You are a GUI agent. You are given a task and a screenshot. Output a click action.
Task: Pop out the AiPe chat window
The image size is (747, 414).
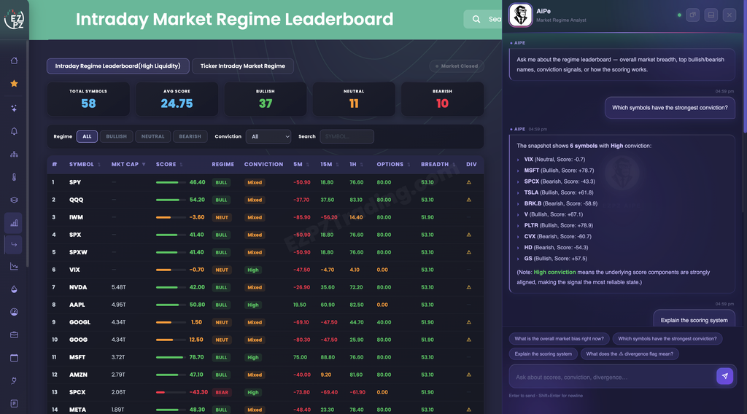(x=693, y=15)
